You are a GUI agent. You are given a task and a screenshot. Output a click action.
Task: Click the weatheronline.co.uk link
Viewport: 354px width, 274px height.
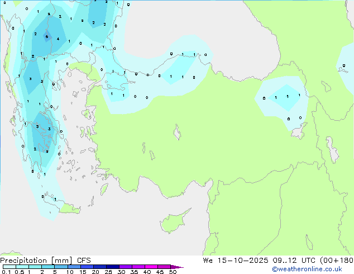[x=307, y=269]
